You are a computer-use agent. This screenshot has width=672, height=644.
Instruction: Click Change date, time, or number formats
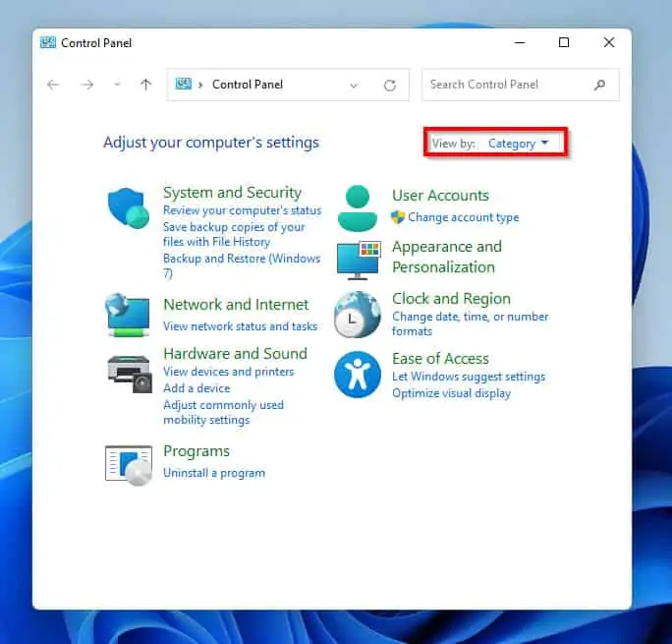[x=471, y=323]
